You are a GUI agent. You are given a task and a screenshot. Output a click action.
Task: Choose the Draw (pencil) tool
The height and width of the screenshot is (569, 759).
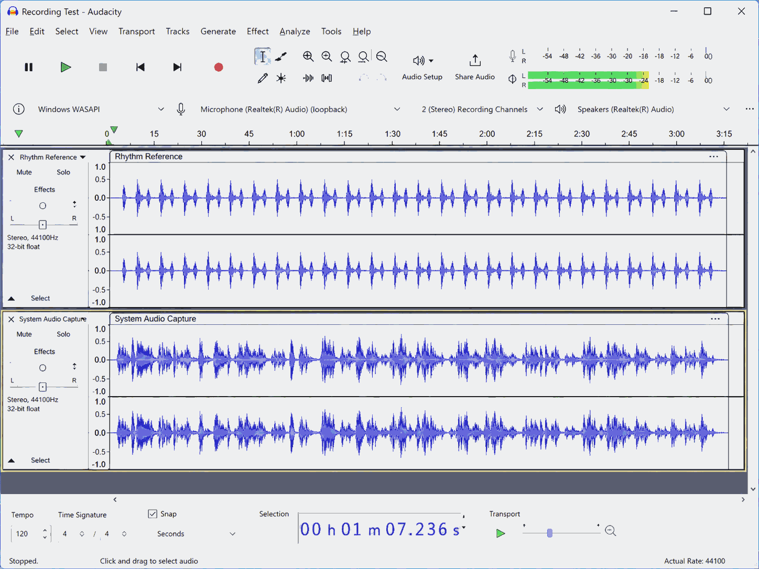point(263,78)
